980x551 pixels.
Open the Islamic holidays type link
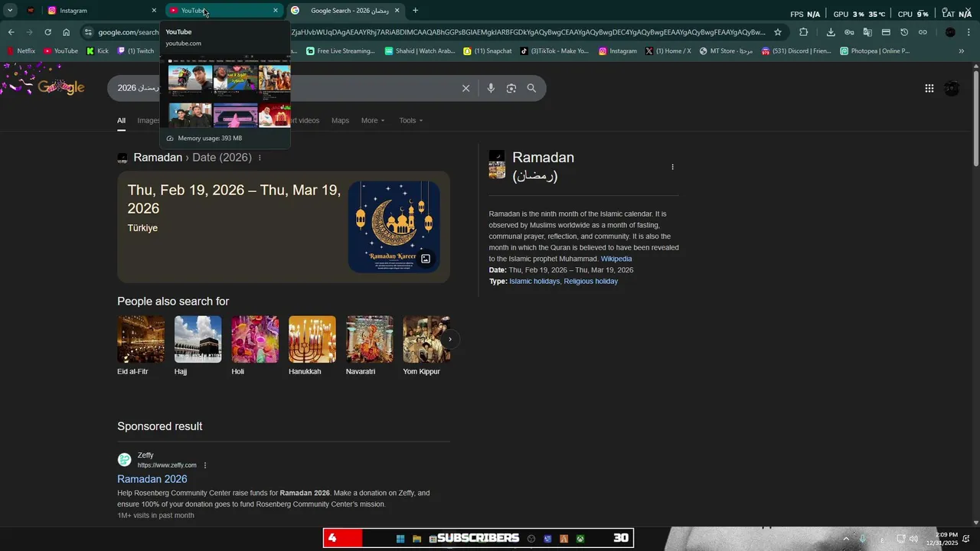(x=534, y=282)
